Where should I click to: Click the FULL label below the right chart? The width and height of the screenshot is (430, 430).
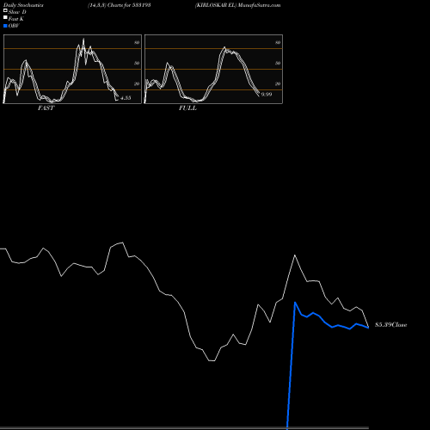coord(187,108)
